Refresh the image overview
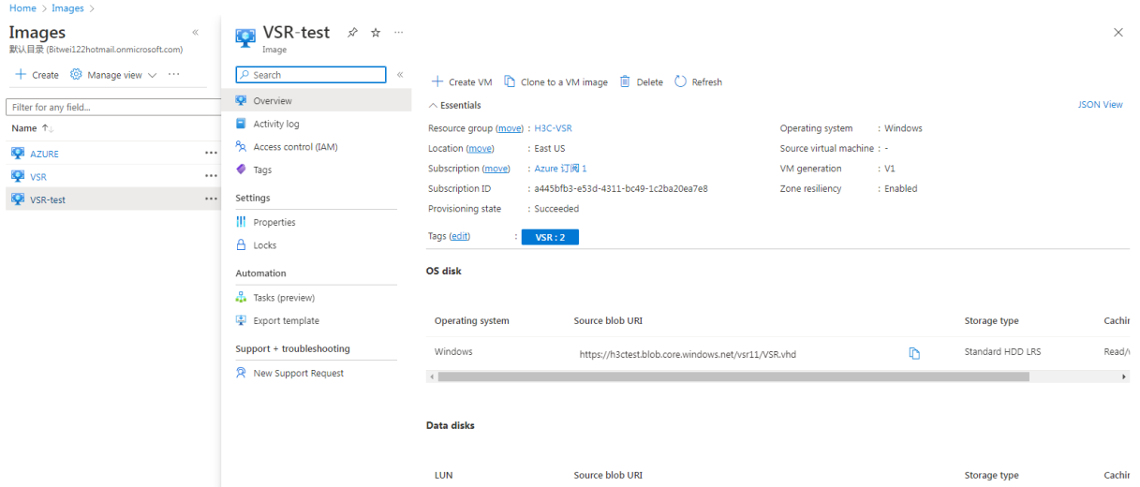Screen dimensions: 1140x487 [698, 81]
